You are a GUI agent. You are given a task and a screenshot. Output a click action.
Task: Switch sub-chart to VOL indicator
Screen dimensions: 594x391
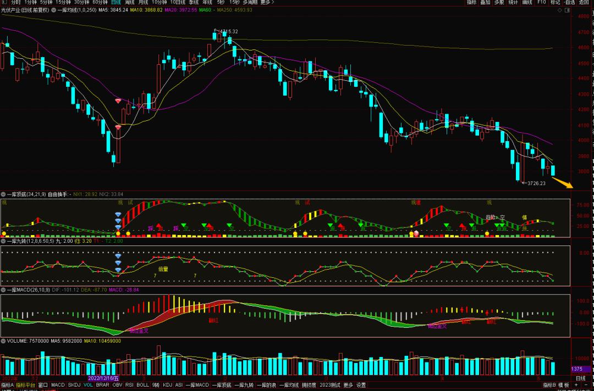tap(88, 385)
